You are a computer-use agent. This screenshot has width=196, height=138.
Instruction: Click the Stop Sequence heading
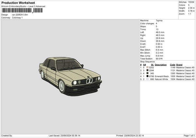point(148,62)
